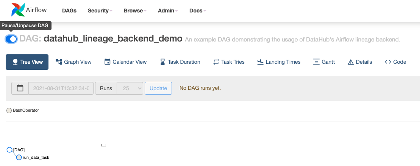Go to DAGs in navigation bar
The image size is (420, 166).
(x=69, y=11)
